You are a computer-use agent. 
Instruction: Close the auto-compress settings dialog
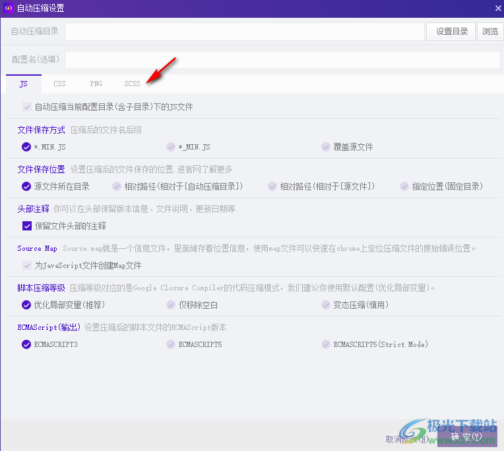[x=498, y=9]
